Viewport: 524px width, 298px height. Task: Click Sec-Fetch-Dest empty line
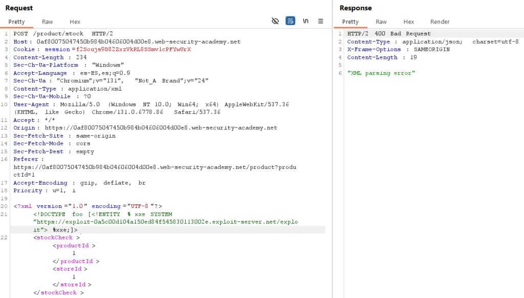[x=54, y=152]
